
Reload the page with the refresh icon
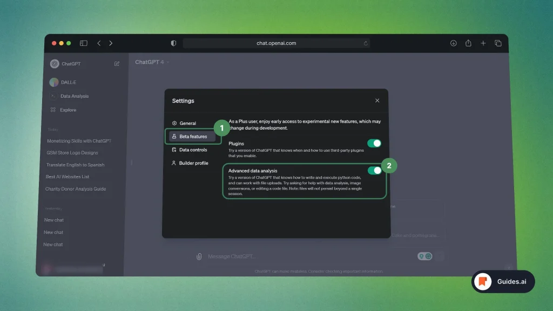pyautogui.click(x=366, y=43)
